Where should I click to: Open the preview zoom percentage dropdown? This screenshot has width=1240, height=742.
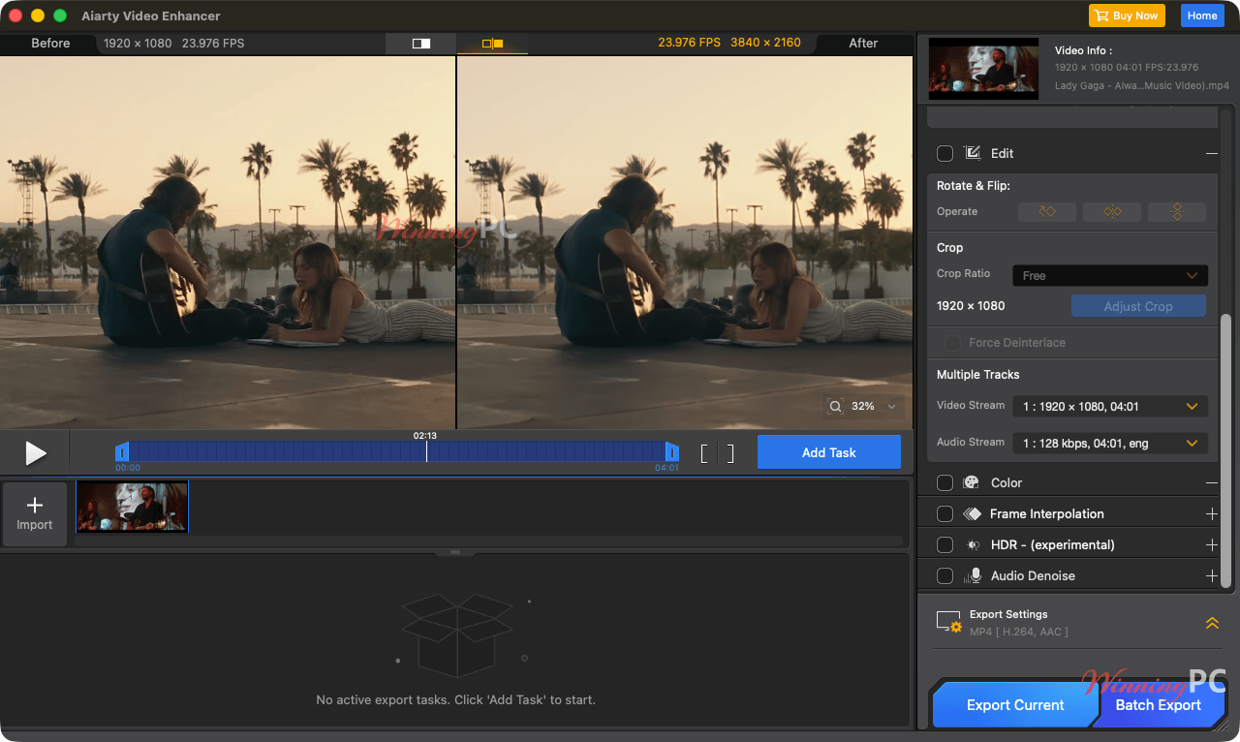click(891, 407)
